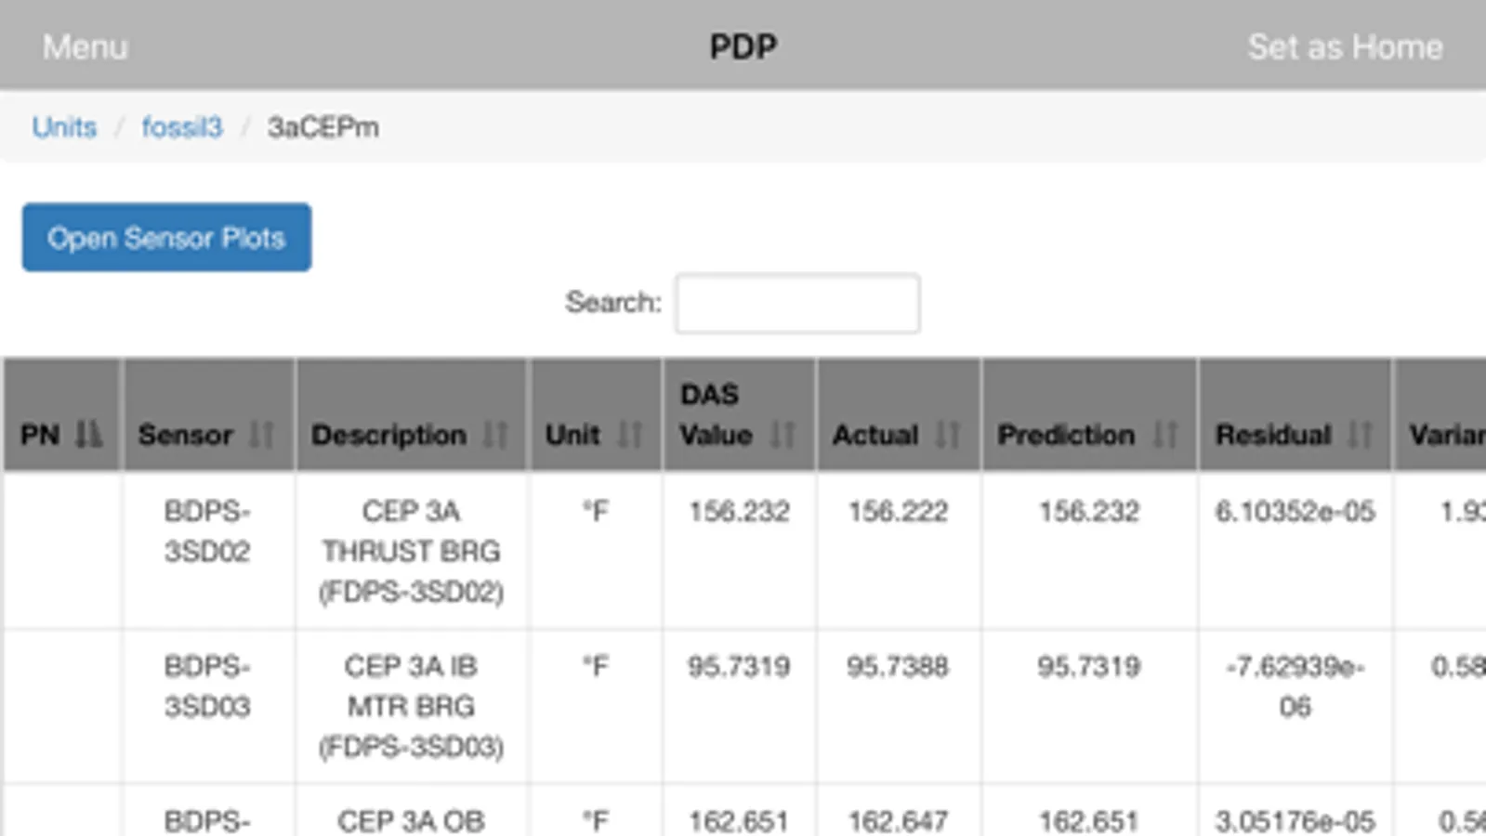Image resolution: width=1486 pixels, height=836 pixels.
Task: Open the Menu in top bar
Action: pyautogui.click(x=85, y=46)
